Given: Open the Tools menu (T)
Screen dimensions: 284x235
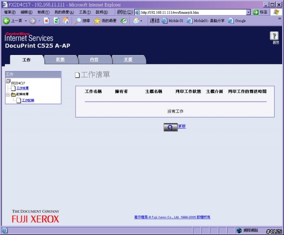Looking at the screenshot, I should 85,12.
